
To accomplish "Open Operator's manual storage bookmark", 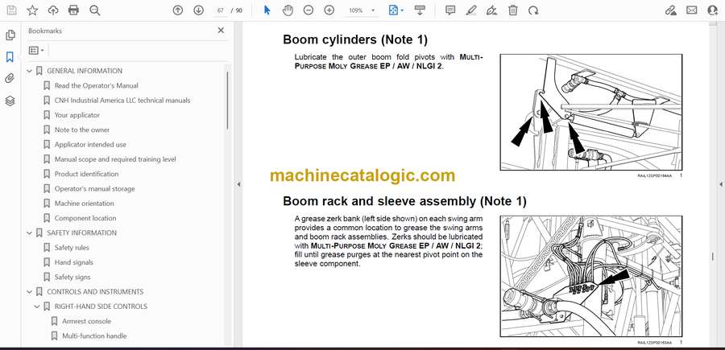I will pos(95,189).
